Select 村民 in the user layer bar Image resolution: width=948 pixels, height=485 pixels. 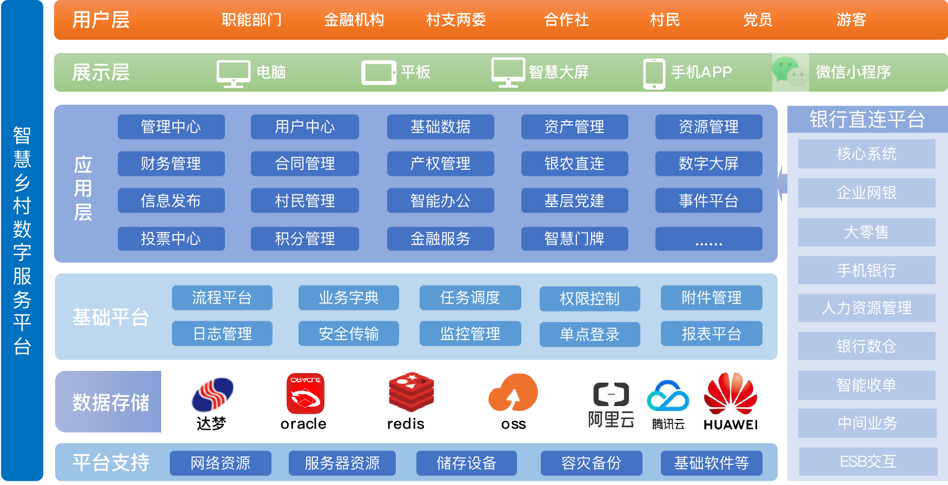click(x=665, y=20)
